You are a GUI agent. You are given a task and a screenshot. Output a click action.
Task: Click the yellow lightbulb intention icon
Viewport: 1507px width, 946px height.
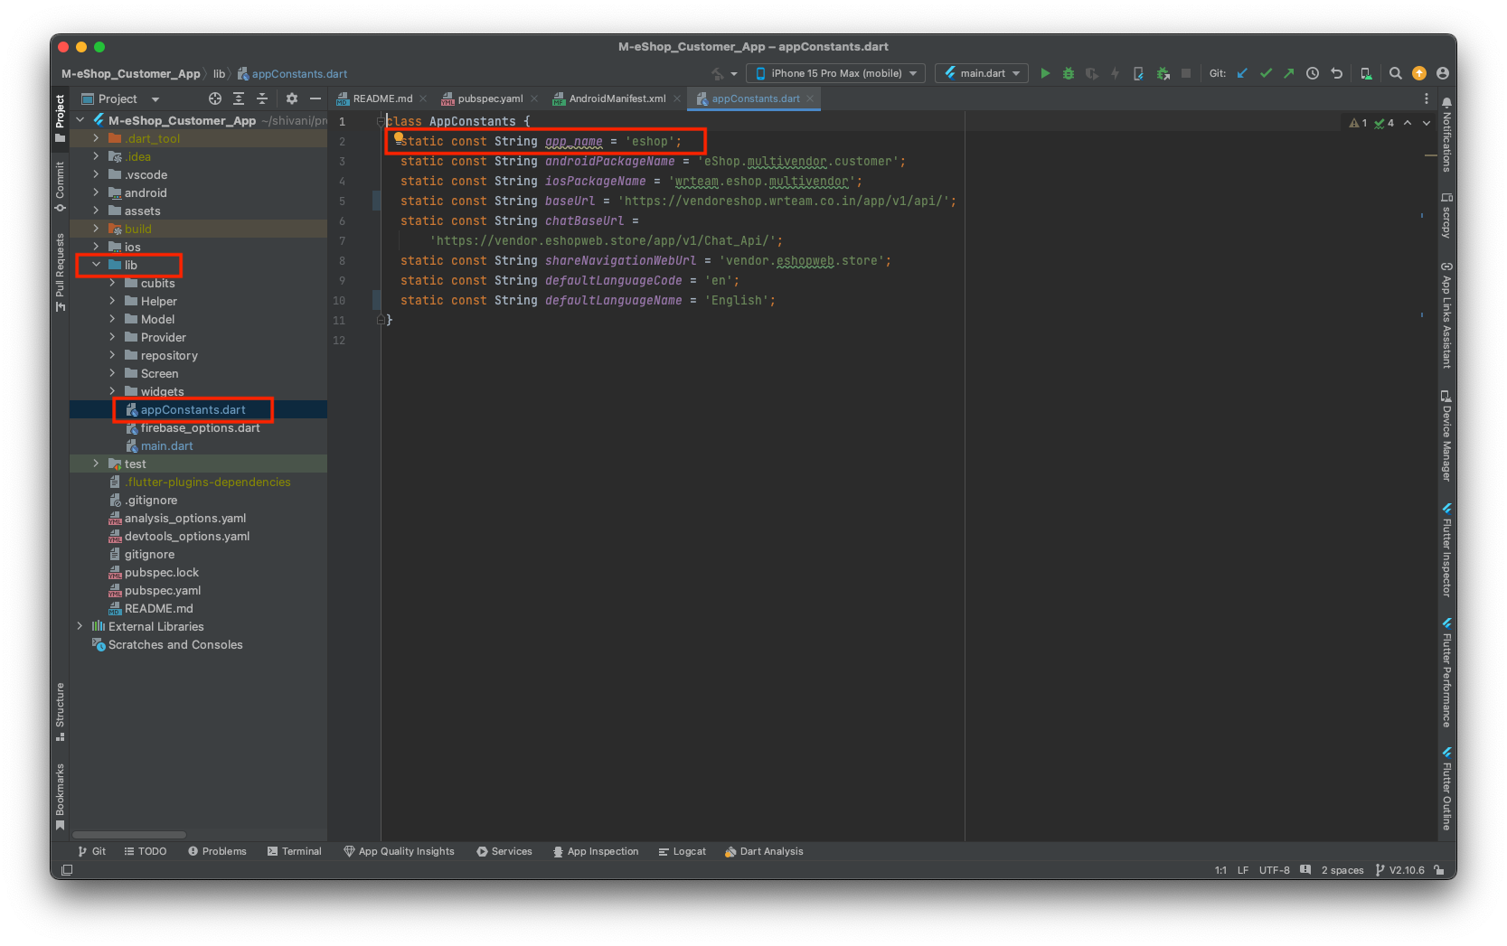point(399,137)
